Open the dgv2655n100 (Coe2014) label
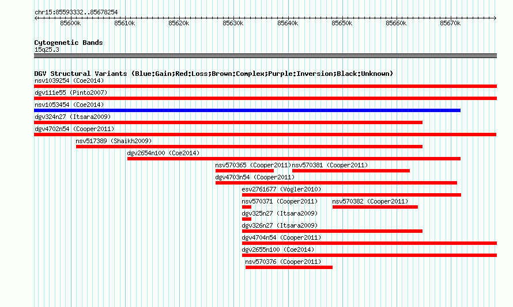513x307 pixels. 278,250
